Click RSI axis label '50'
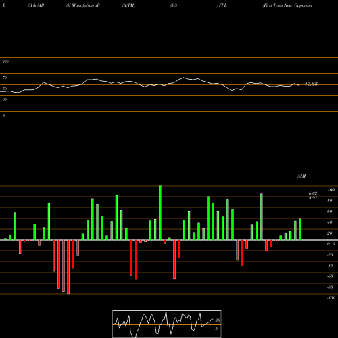This screenshot has width=338, height=338. (5, 89)
